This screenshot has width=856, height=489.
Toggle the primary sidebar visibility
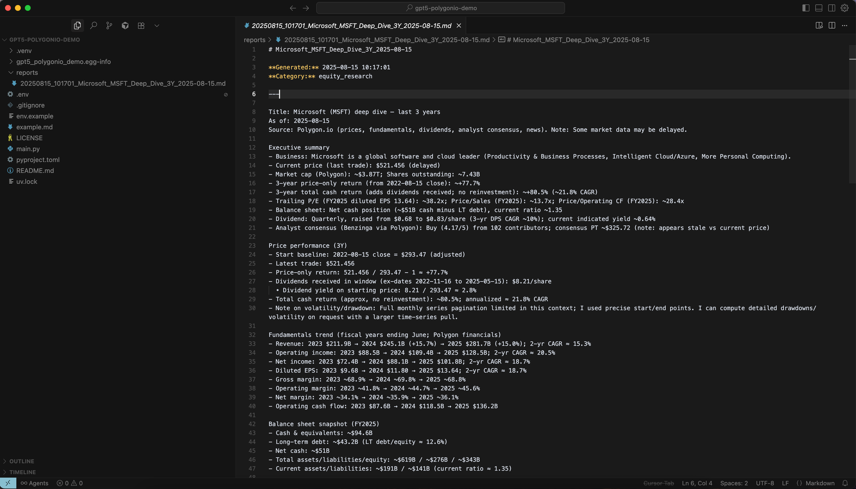tap(805, 8)
